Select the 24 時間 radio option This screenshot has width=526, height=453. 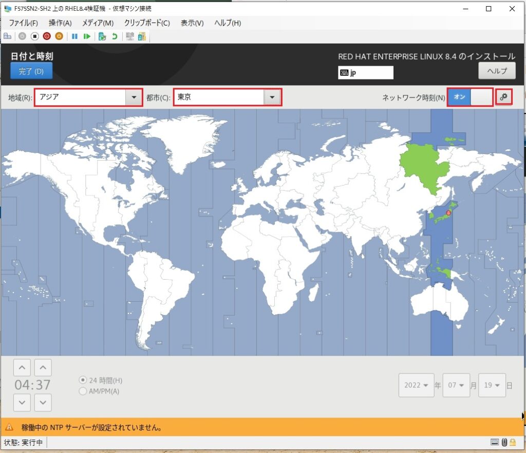click(83, 380)
